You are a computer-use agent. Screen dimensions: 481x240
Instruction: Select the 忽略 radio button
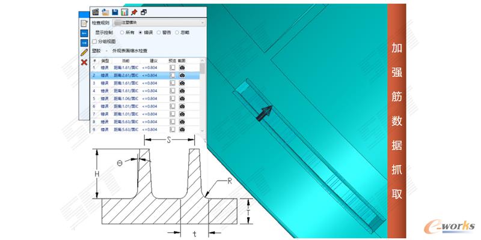pyautogui.click(x=178, y=32)
